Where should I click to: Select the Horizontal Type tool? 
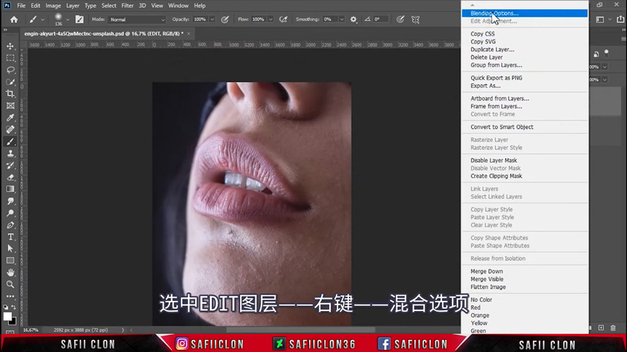click(x=10, y=237)
